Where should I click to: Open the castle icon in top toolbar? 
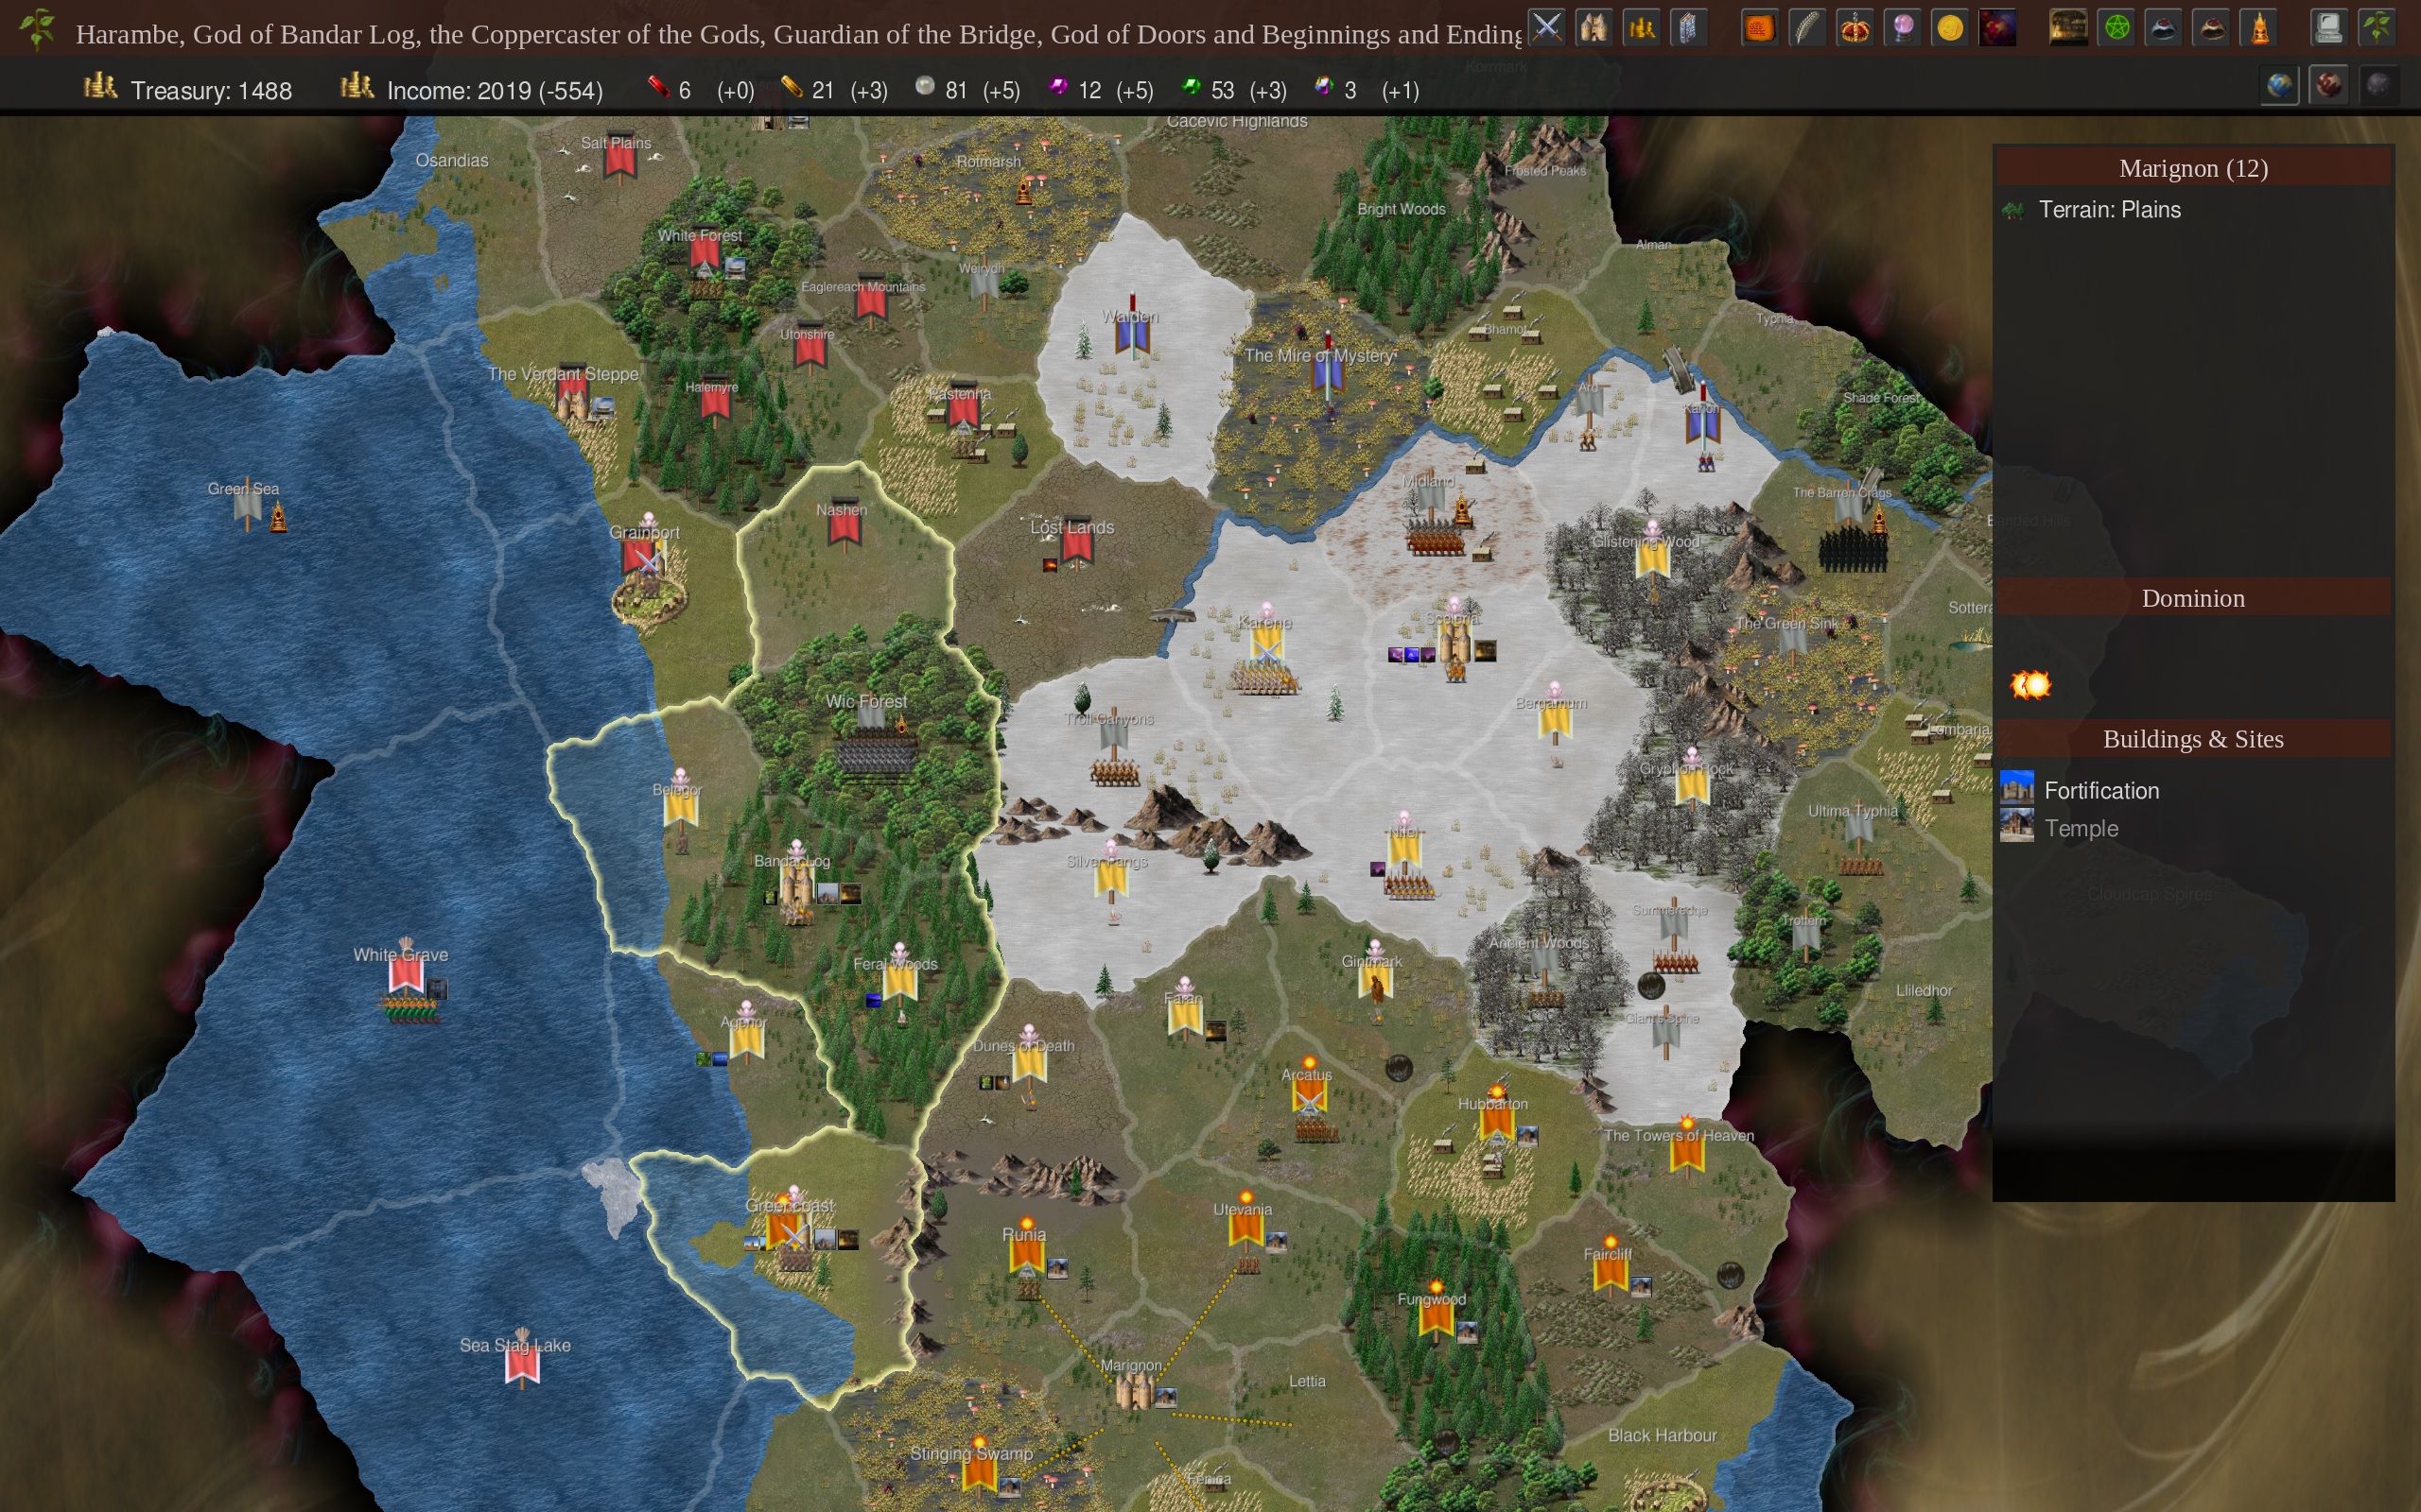[1594, 28]
